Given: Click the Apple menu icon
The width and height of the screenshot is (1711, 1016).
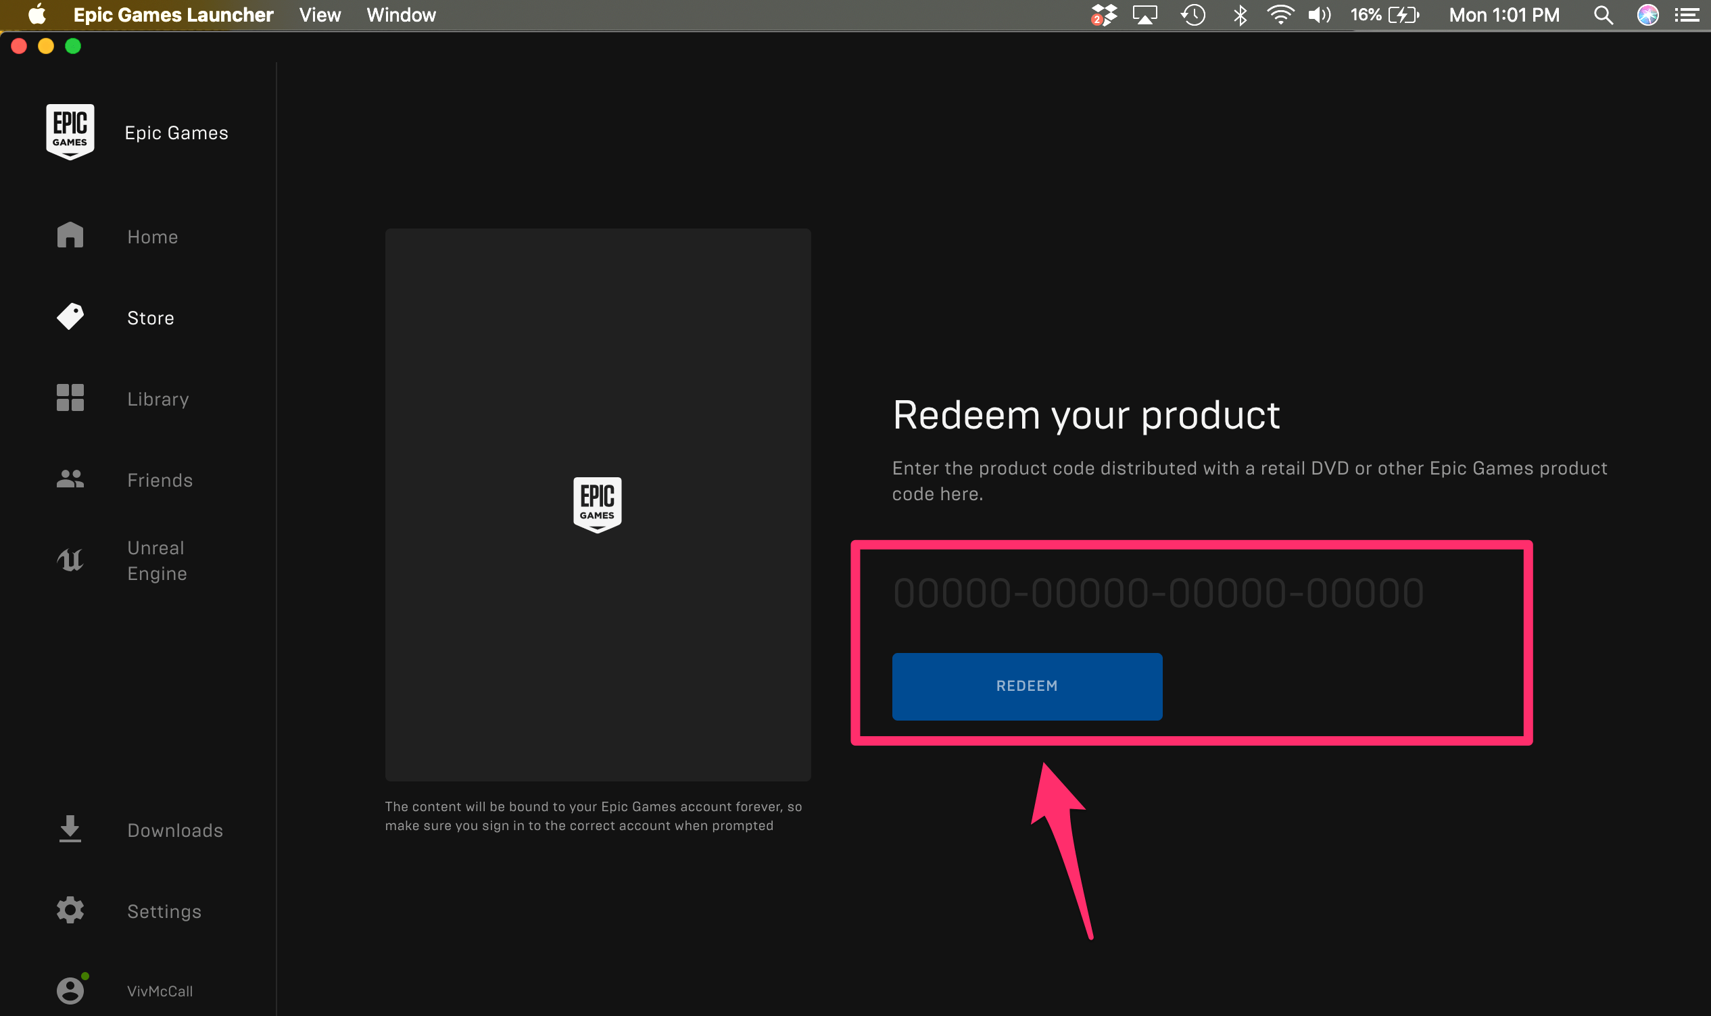Looking at the screenshot, I should click(x=37, y=14).
